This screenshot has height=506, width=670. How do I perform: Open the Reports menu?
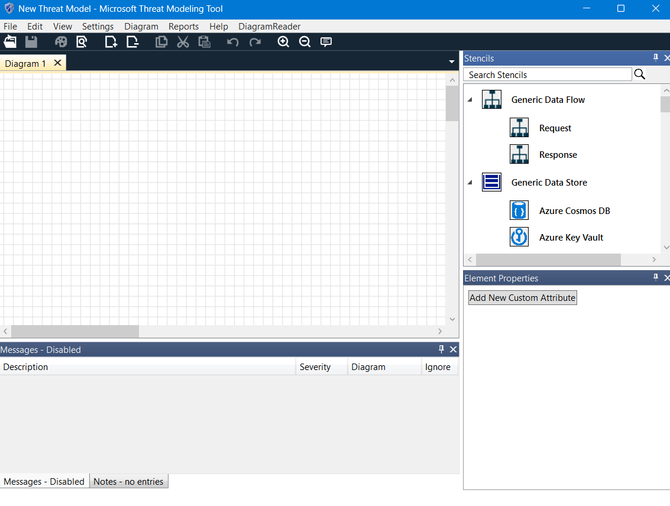(x=183, y=26)
